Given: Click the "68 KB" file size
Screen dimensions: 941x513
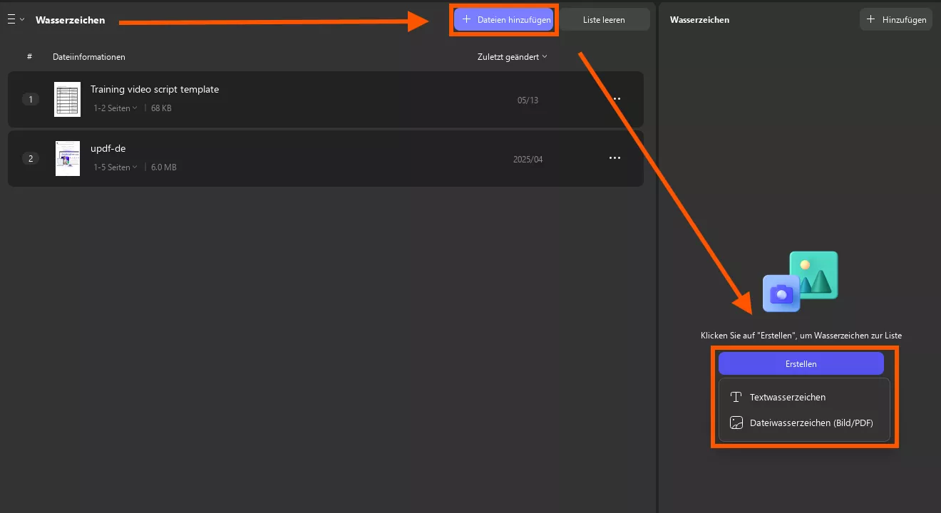Looking at the screenshot, I should [x=161, y=108].
